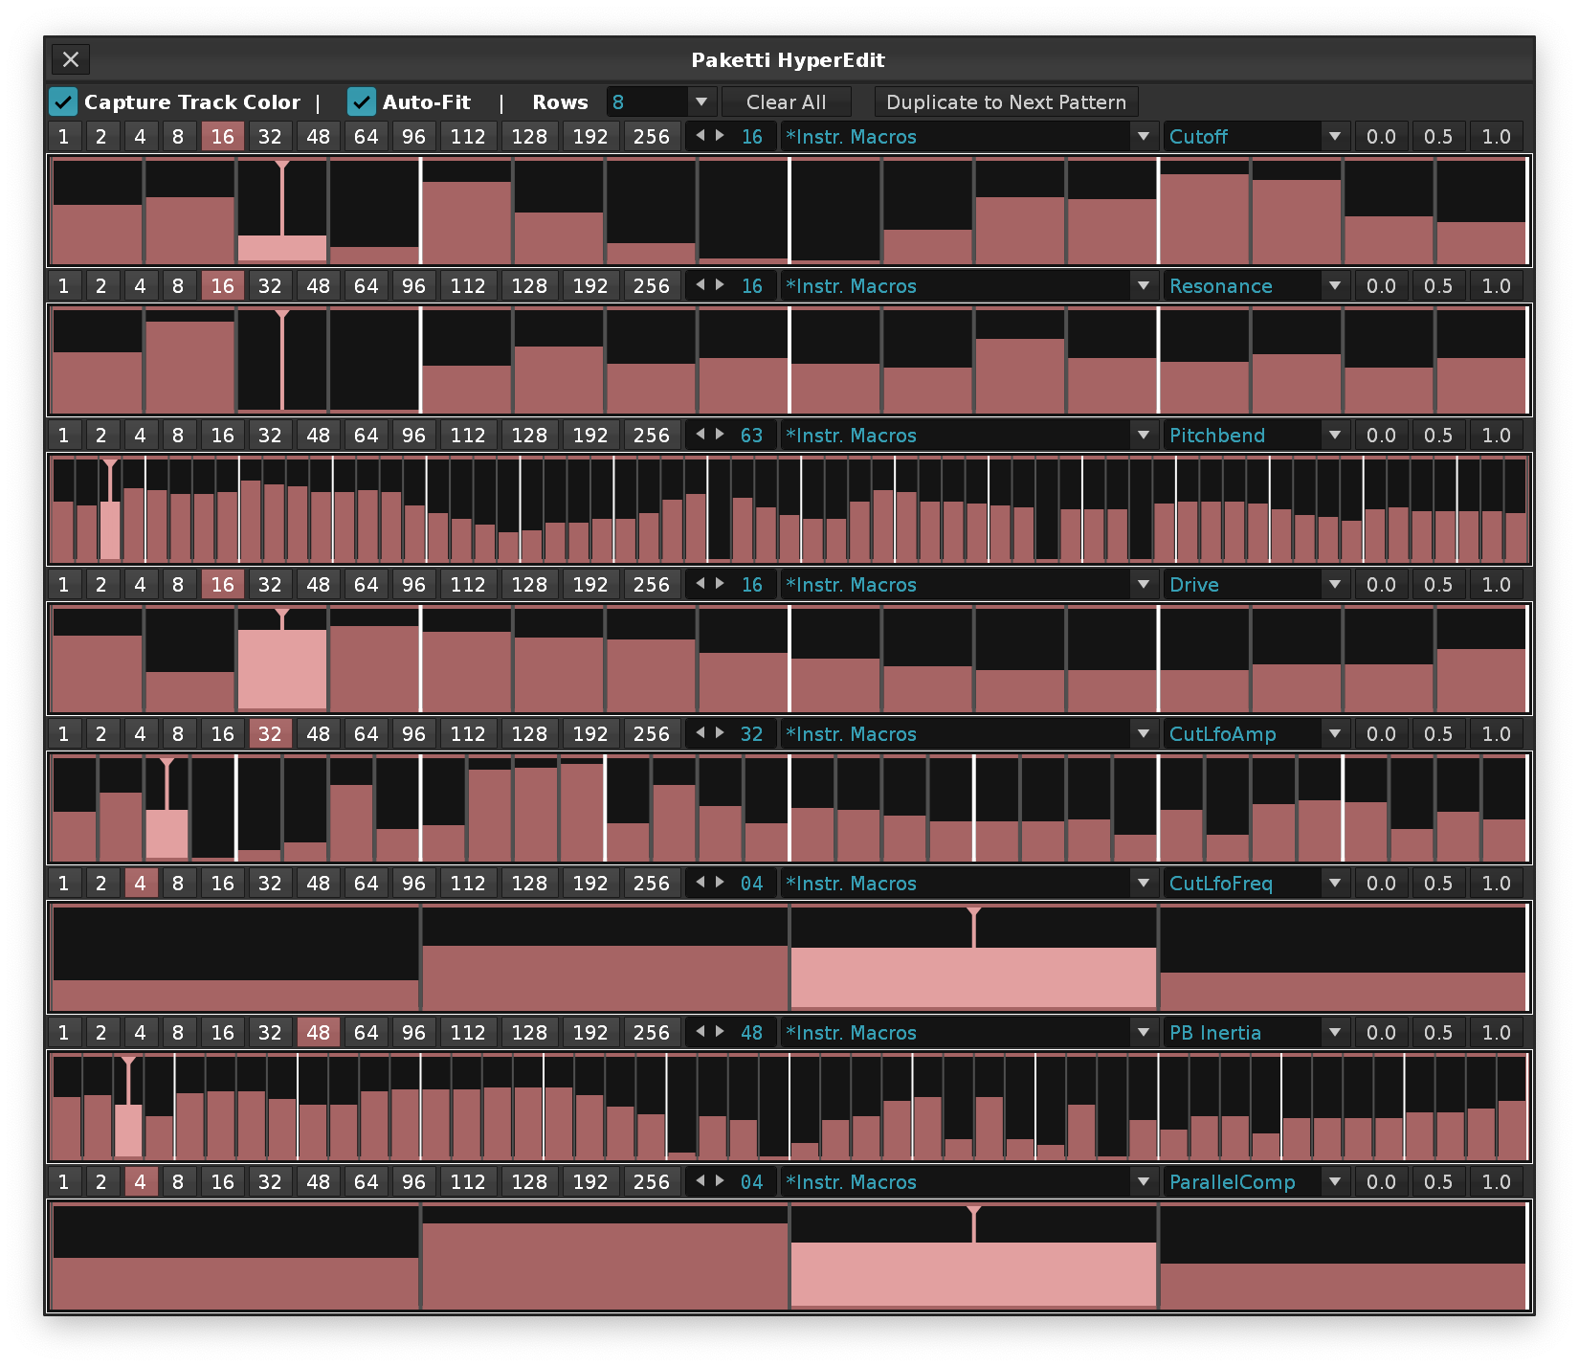Select step length 128 in CutLfoAmp row
1579x1367 pixels.
[x=528, y=733]
